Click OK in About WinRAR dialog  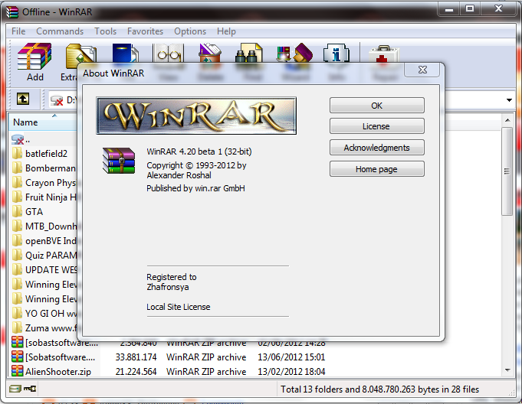pyautogui.click(x=377, y=106)
